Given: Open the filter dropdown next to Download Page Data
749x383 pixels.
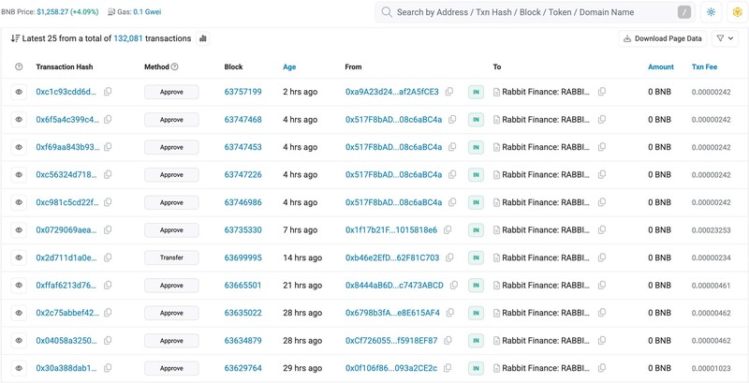Looking at the screenshot, I should (725, 39).
